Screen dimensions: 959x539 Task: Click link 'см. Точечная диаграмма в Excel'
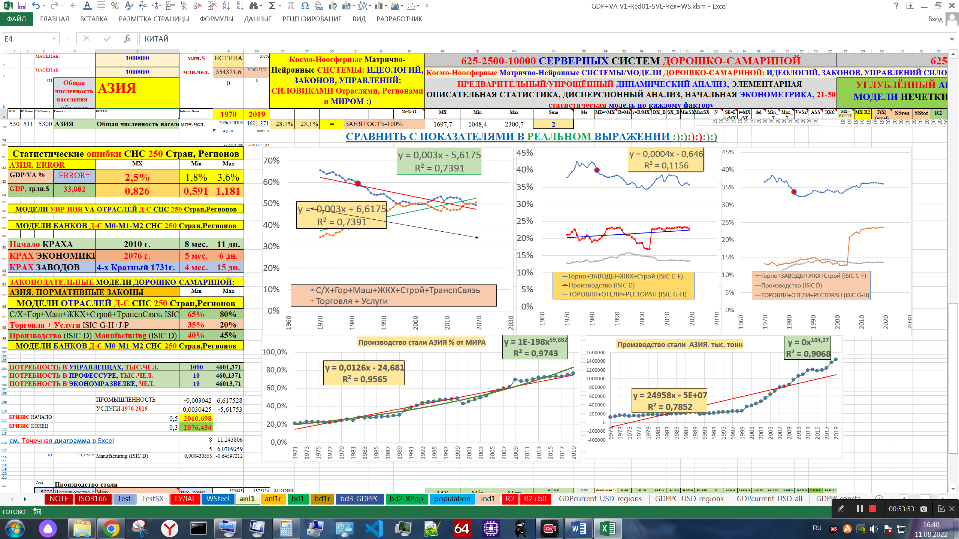61,441
